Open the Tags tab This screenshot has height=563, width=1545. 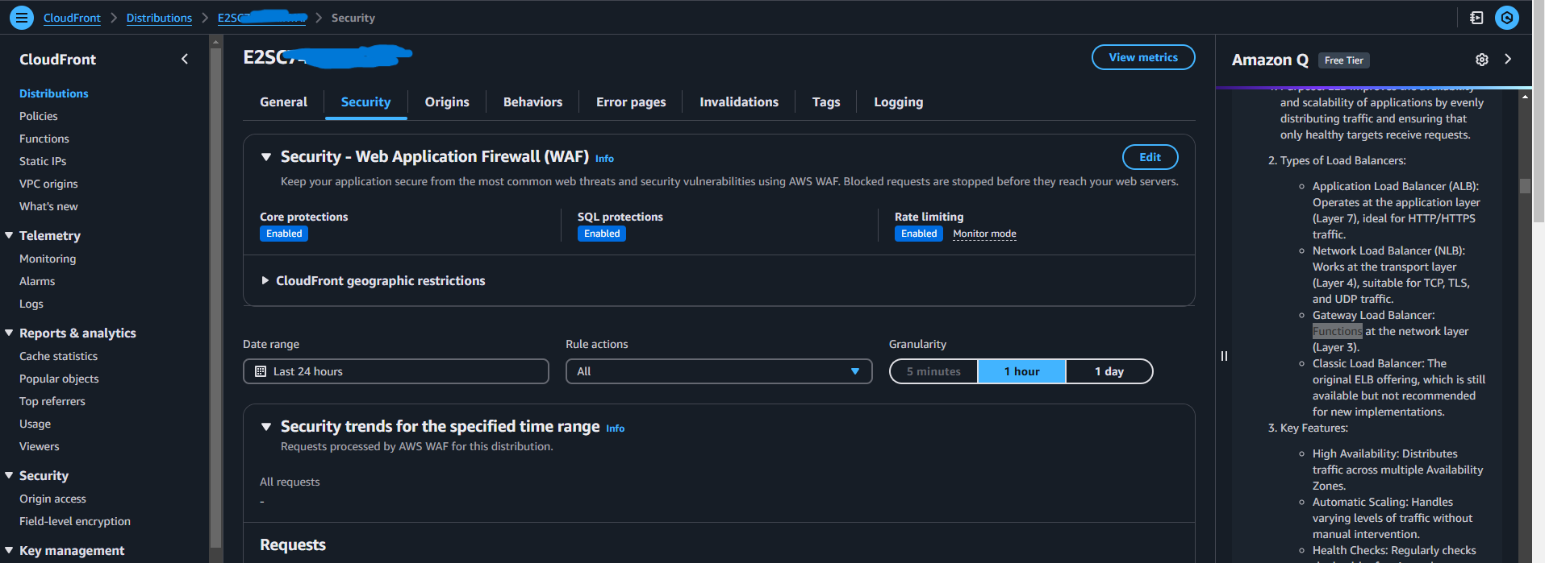[826, 102]
